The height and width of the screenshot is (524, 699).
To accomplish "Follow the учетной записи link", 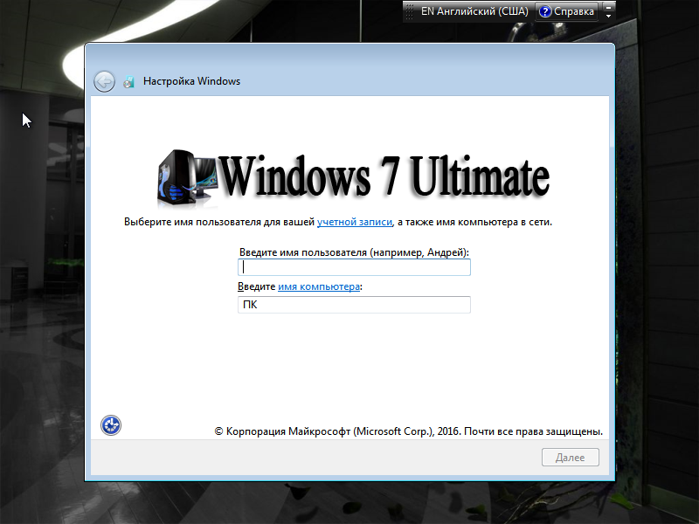I will 355,222.
